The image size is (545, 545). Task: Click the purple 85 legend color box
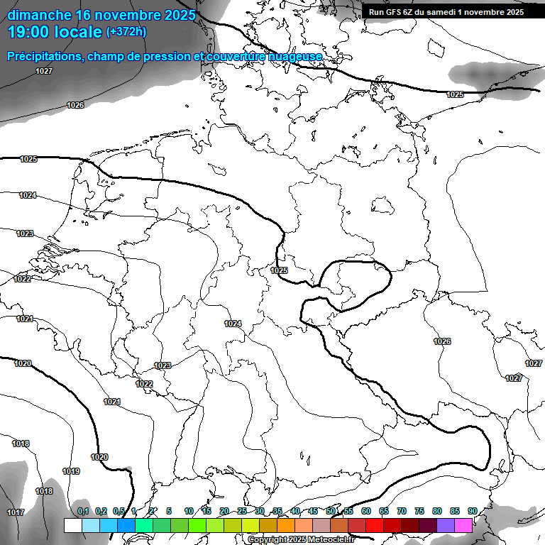pos(446,525)
